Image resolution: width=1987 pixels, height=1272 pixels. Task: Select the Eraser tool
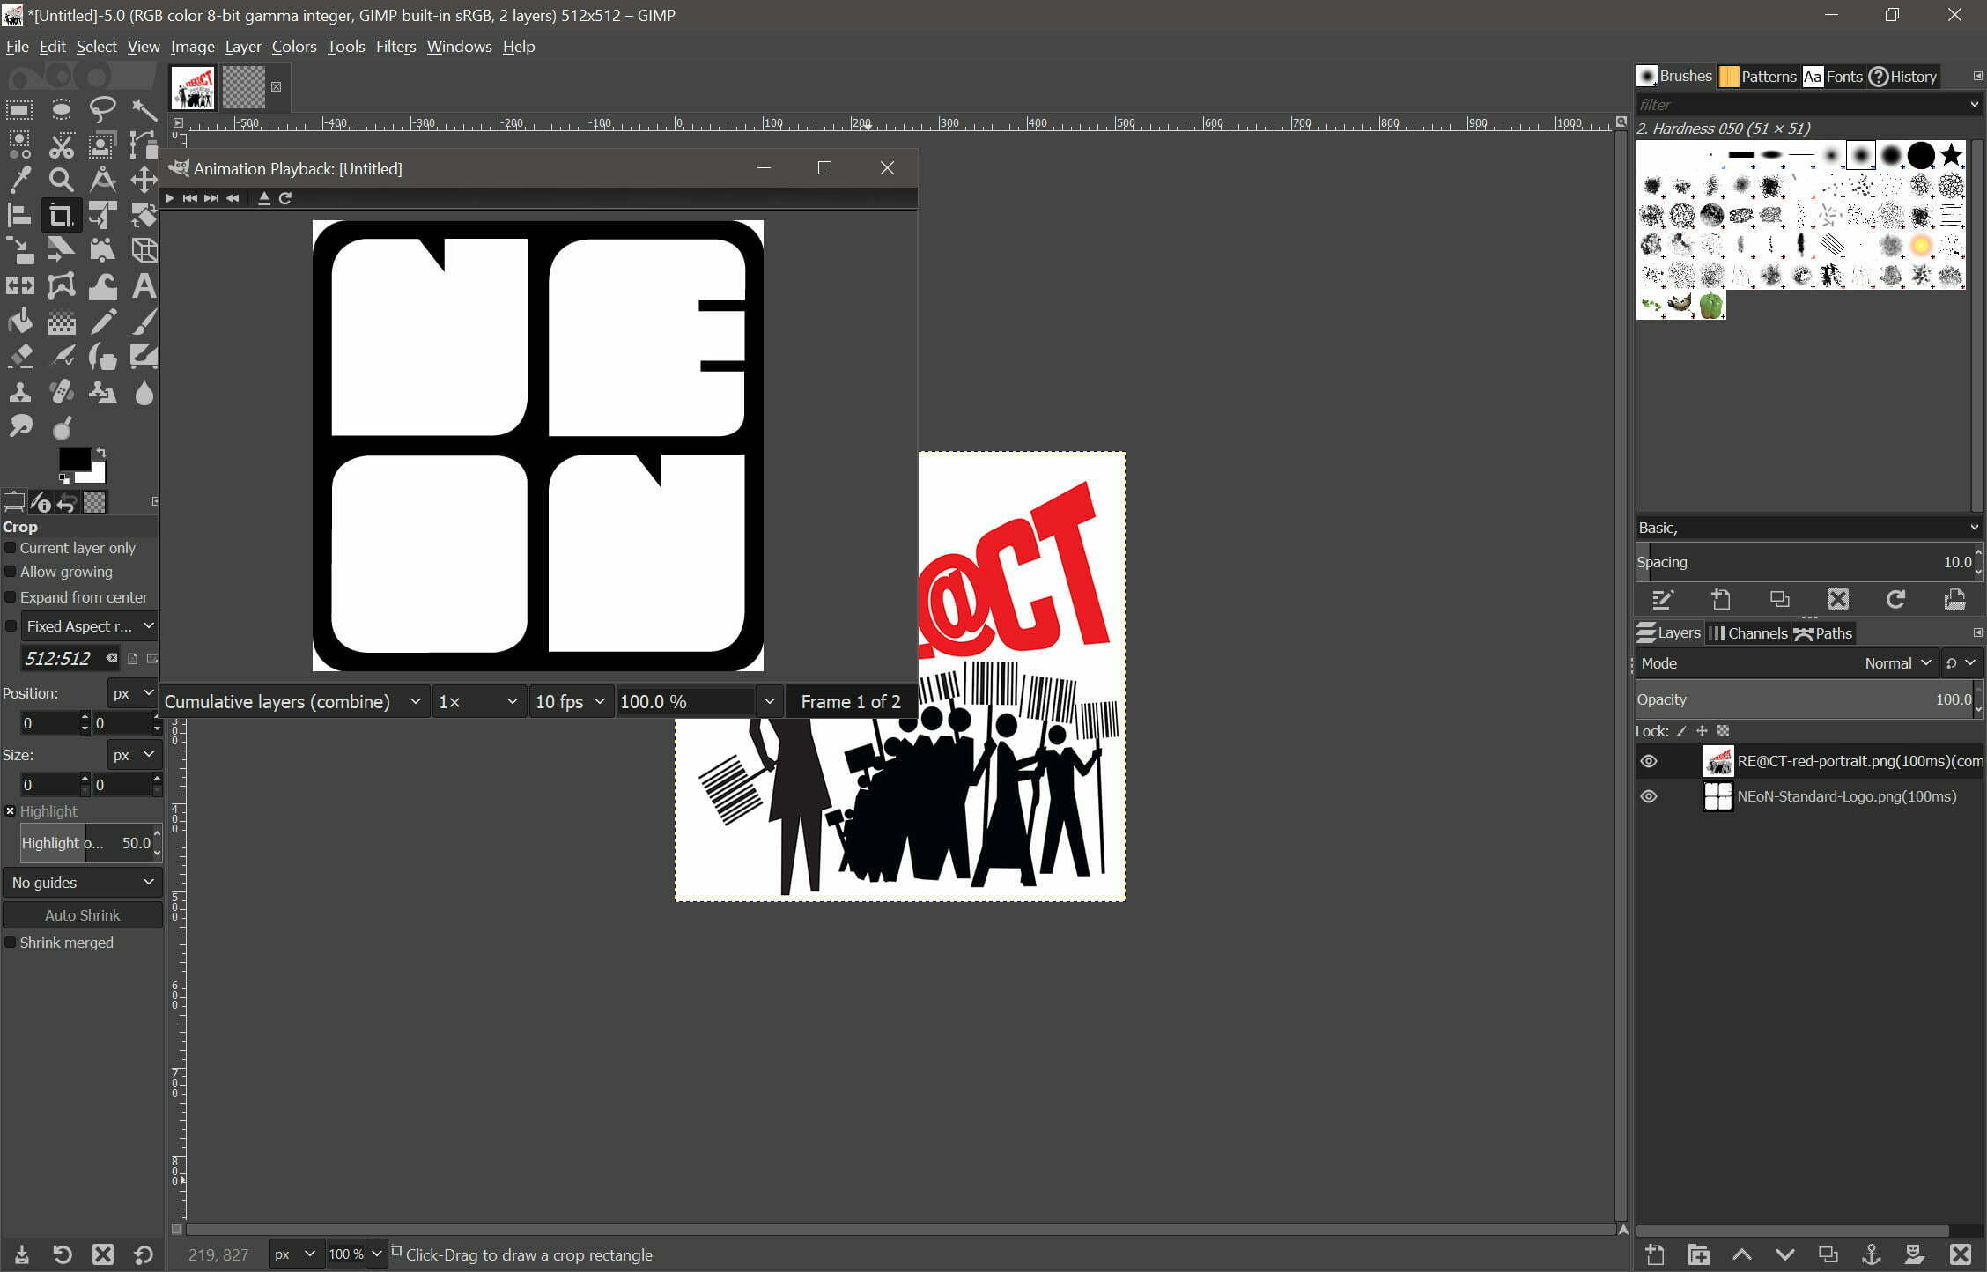[x=19, y=357]
